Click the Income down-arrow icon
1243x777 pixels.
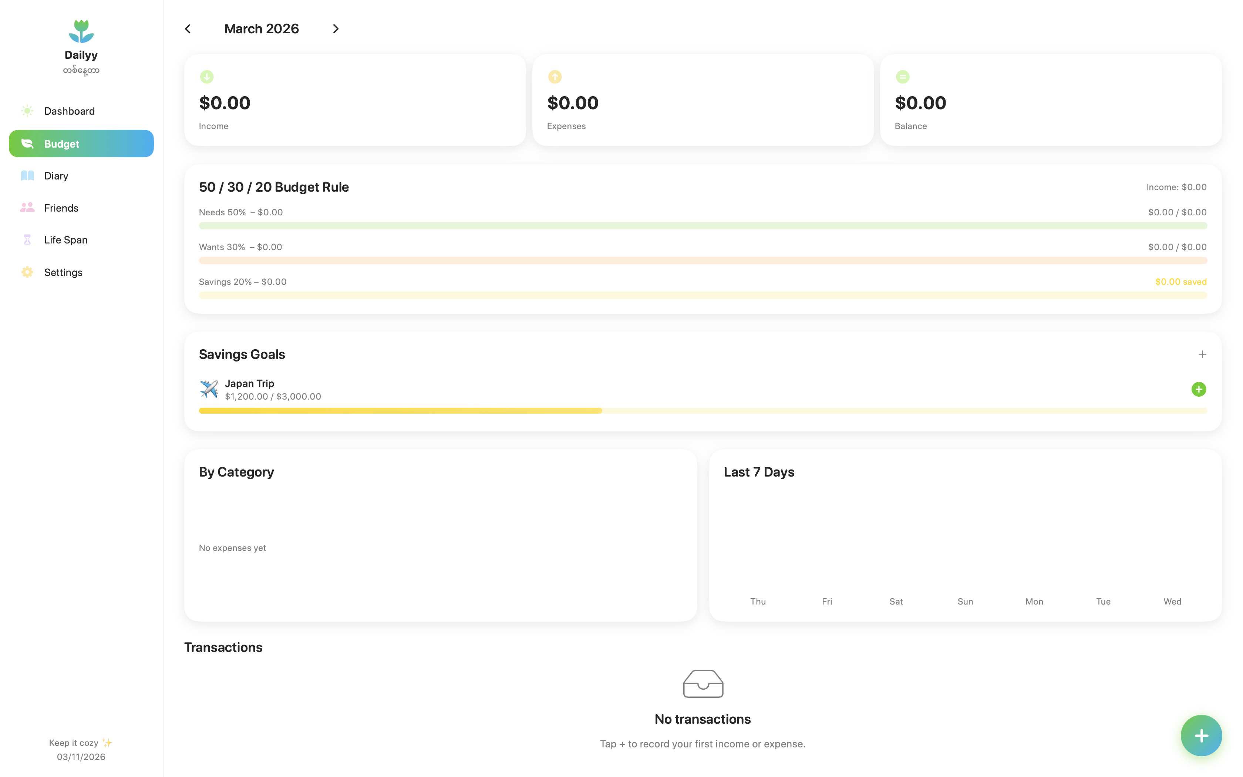(x=206, y=77)
